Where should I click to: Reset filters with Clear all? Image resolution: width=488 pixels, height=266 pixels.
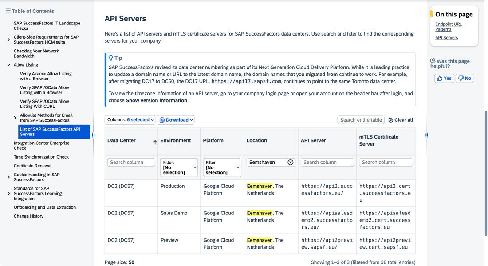pyautogui.click(x=401, y=120)
